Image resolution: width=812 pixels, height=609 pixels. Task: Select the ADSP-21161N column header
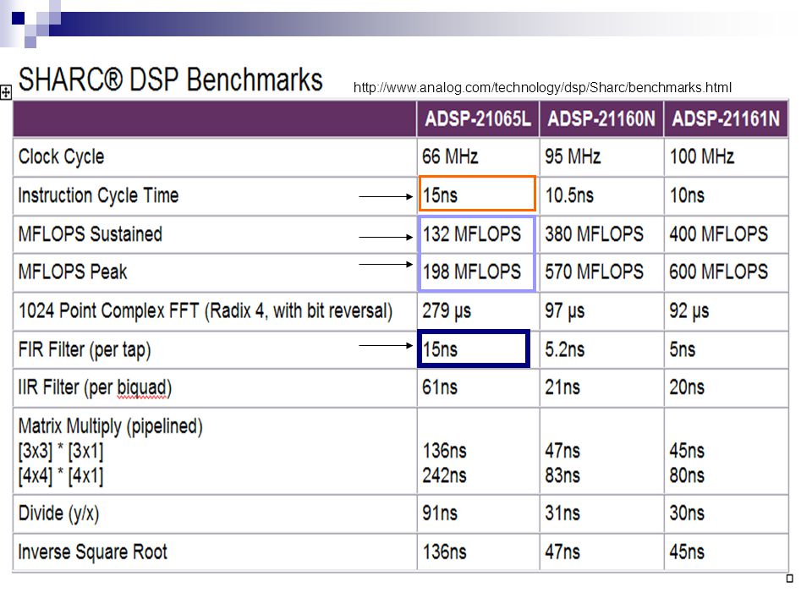coord(726,119)
